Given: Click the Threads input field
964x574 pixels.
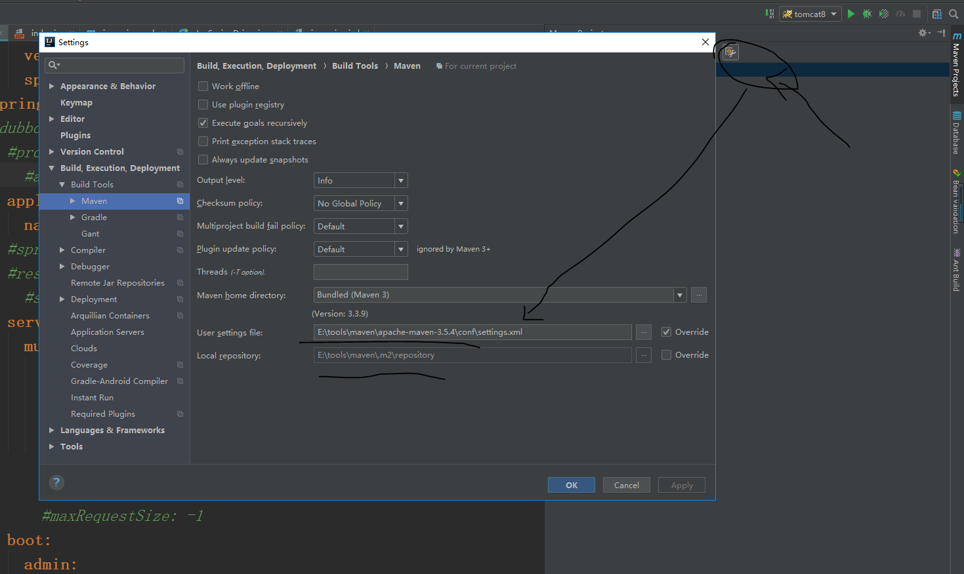Looking at the screenshot, I should (x=361, y=272).
